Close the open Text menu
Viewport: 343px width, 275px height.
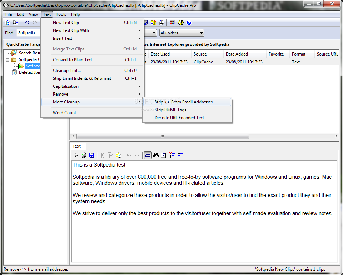(x=47, y=14)
